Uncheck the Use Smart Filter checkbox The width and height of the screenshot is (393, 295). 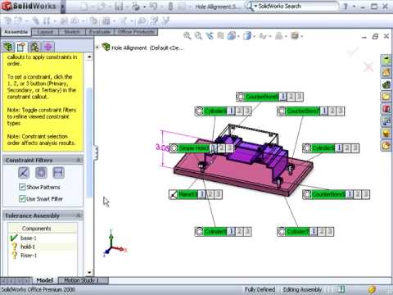(x=22, y=199)
